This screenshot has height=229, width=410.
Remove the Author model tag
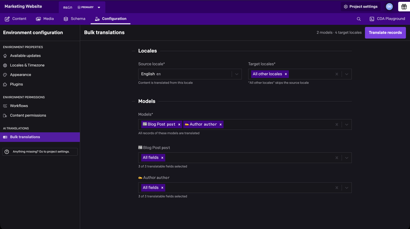click(x=221, y=124)
